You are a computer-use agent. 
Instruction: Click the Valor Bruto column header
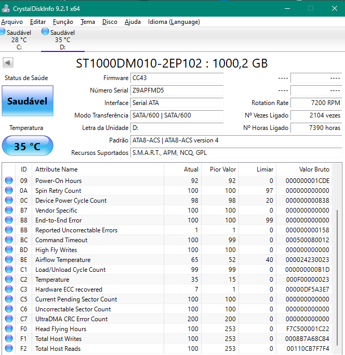tap(304, 169)
